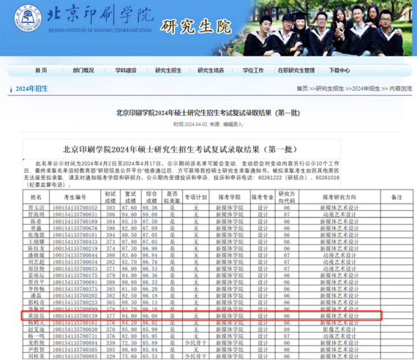417x360 pixels.
Task: Click the 是否拟录取 column header
Action: click(x=172, y=197)
